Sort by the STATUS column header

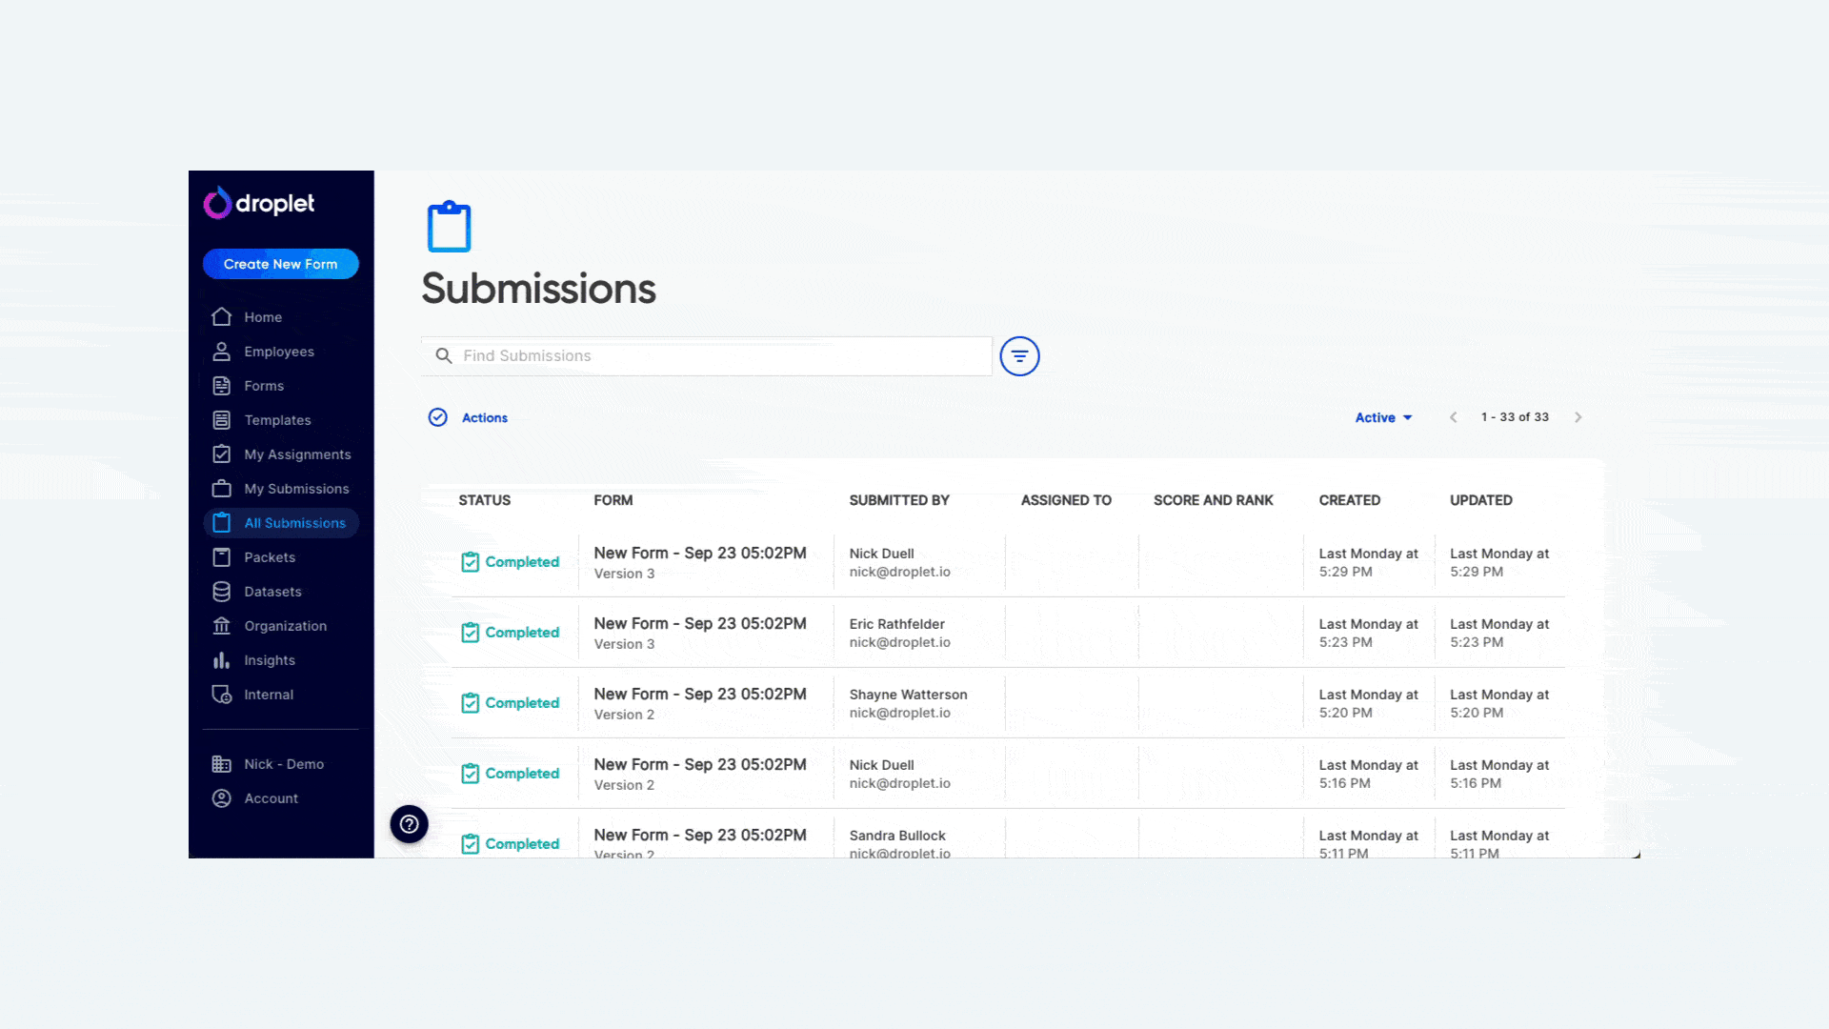coord(485,500)
